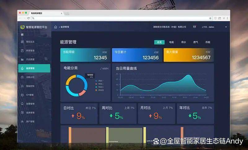Select the 总览 overview tab

(159, 42)
